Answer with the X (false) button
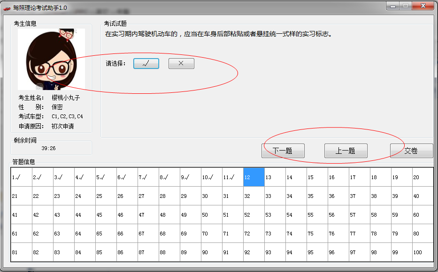The height and width of the screenshot is (272, 438). [x=181, y=64]
